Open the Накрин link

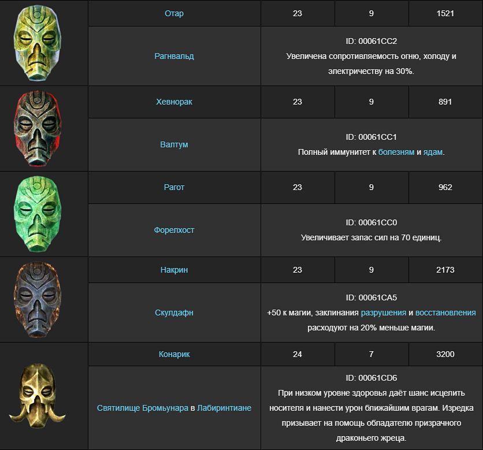pyautogui.click(x=174, y=270)
